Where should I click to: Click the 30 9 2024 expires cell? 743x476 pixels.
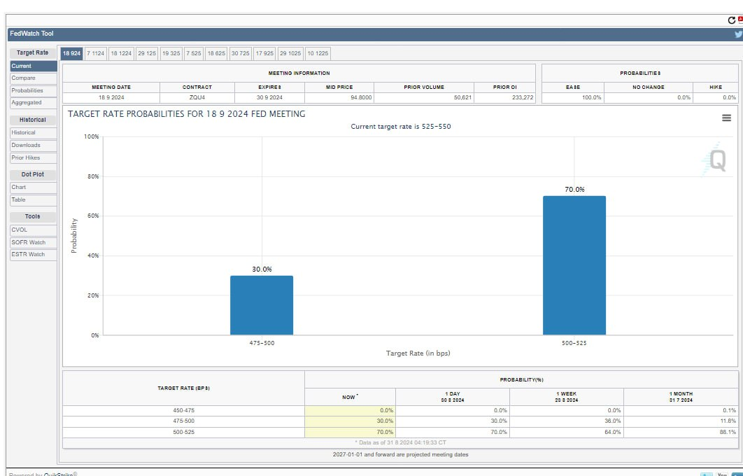pyautogui.click(x=270, y=98)
